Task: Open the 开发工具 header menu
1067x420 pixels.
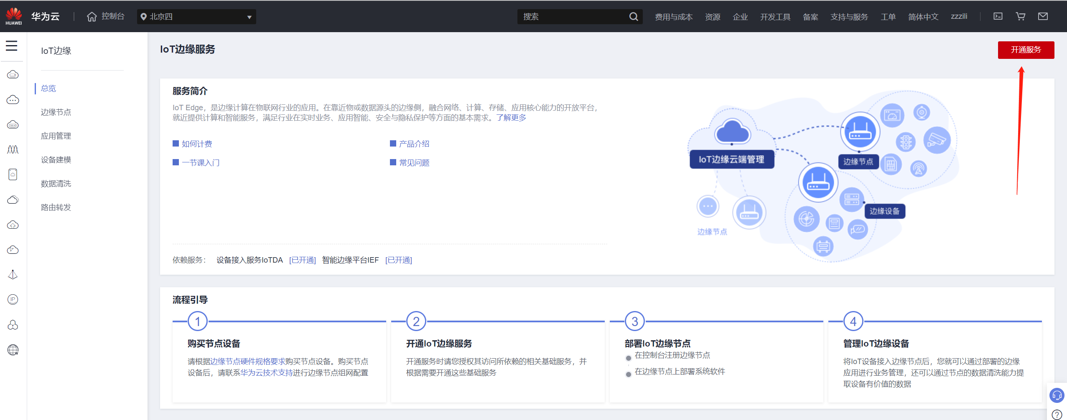Action: click(x=775, y=17)
